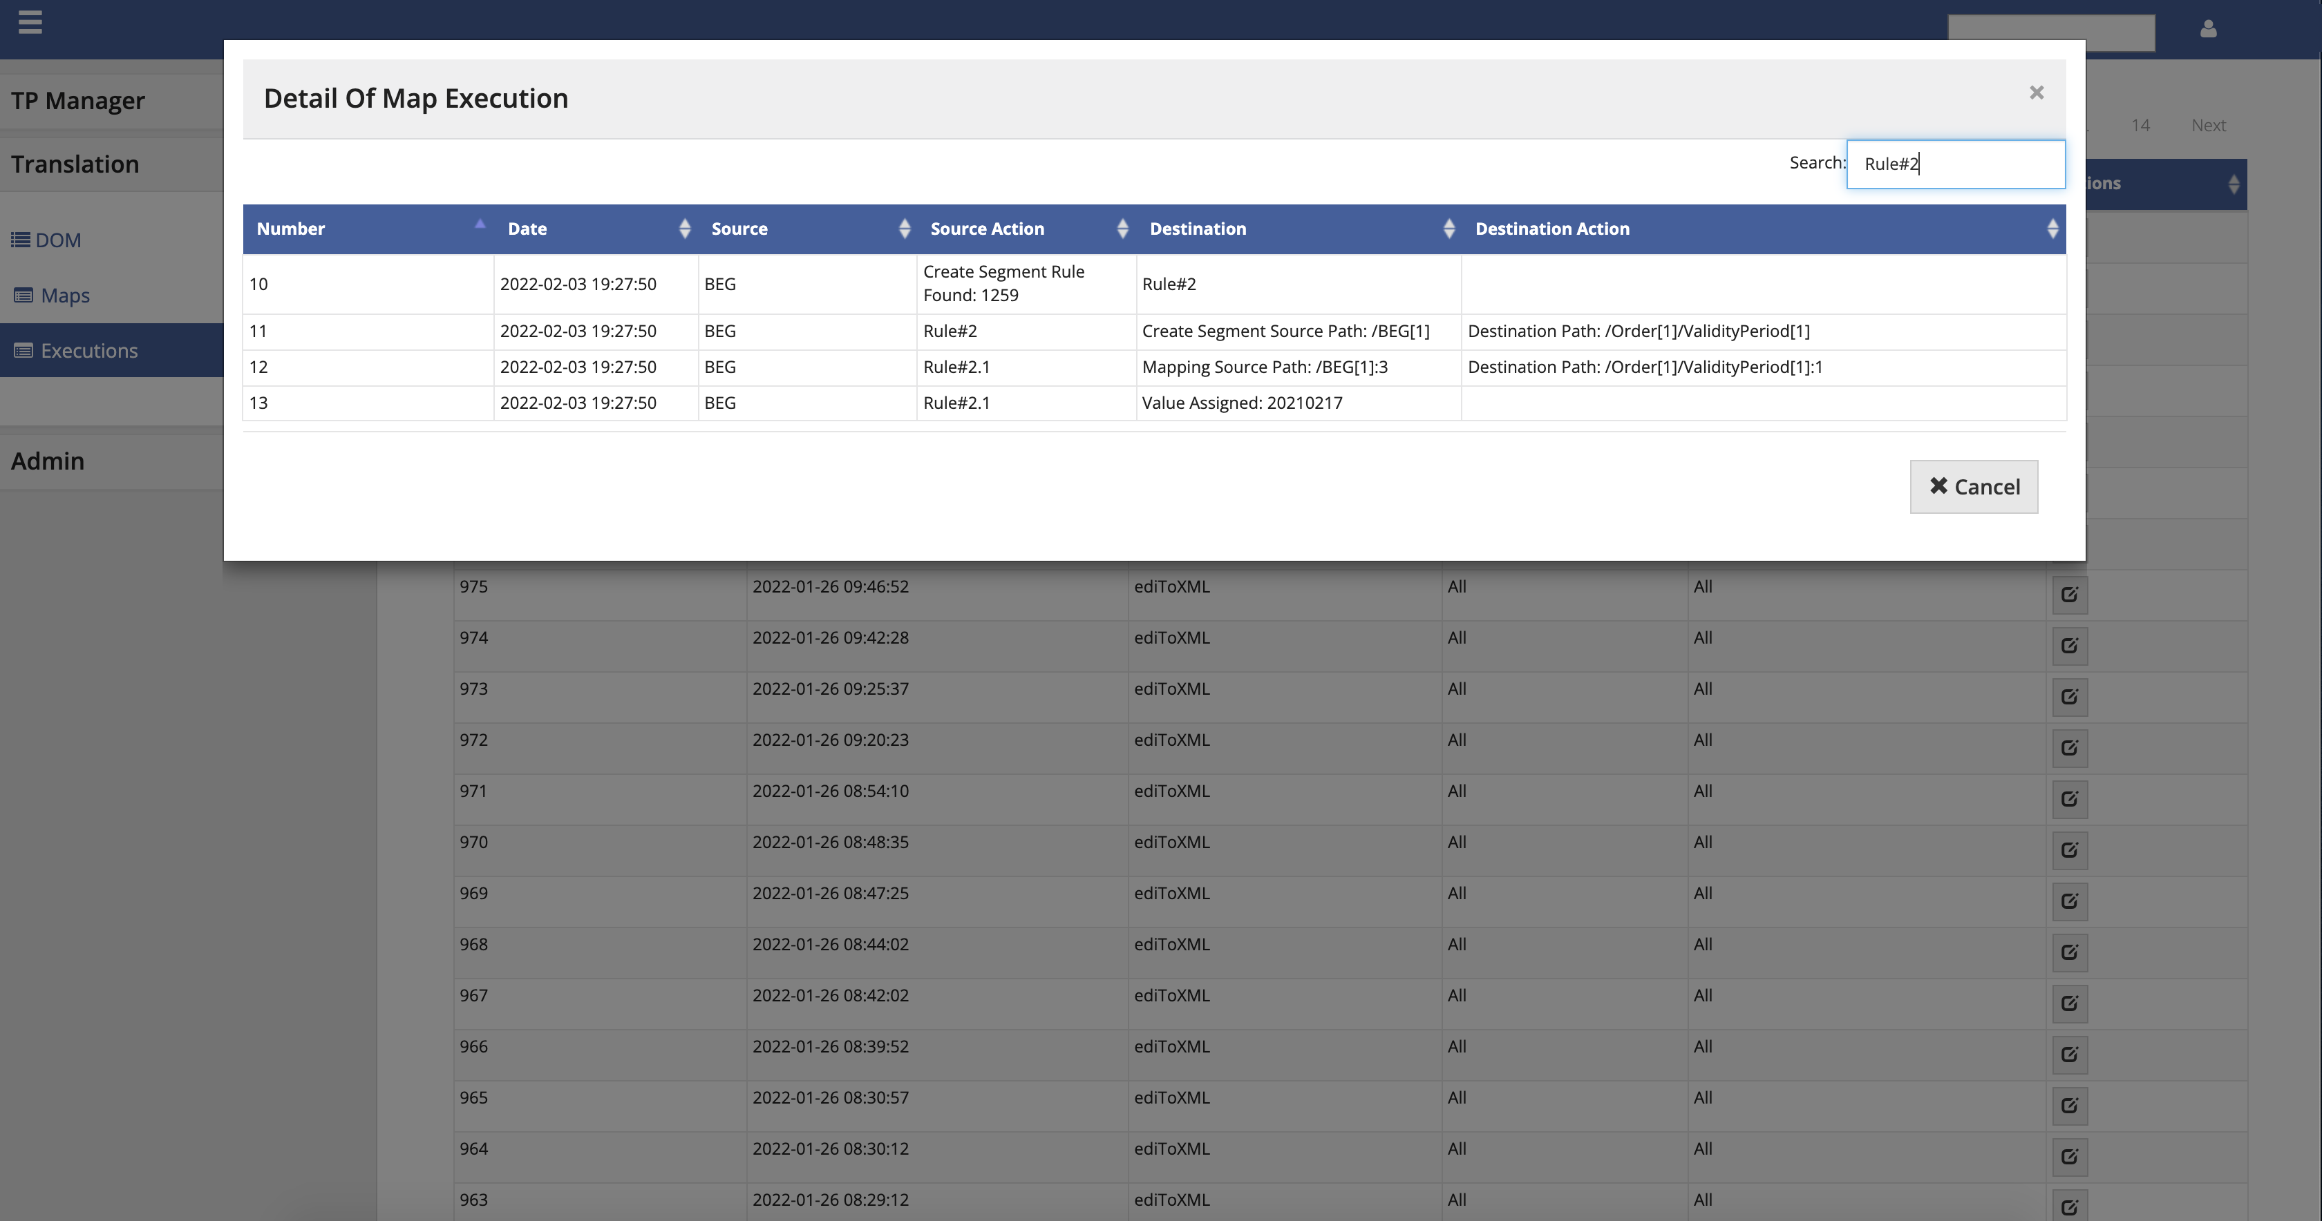Open the hamburger menu icon

point(30,21)
